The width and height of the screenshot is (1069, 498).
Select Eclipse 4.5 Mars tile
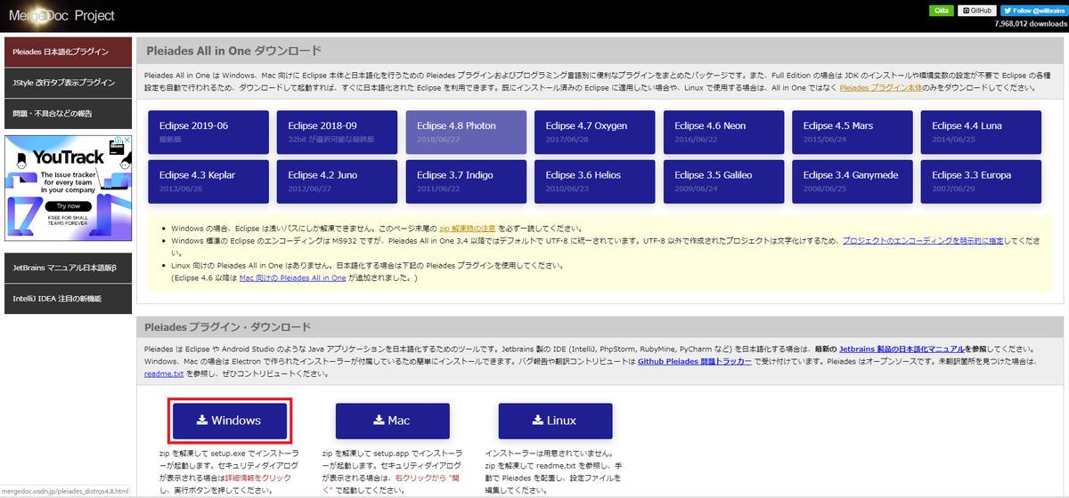click(852, 133)
